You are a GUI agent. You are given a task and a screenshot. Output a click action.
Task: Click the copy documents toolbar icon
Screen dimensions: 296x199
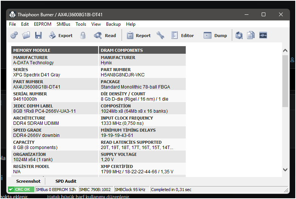point(251,36)
